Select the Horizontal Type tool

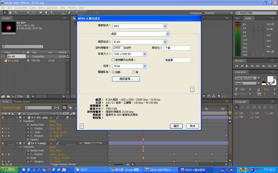coord(52,13)
